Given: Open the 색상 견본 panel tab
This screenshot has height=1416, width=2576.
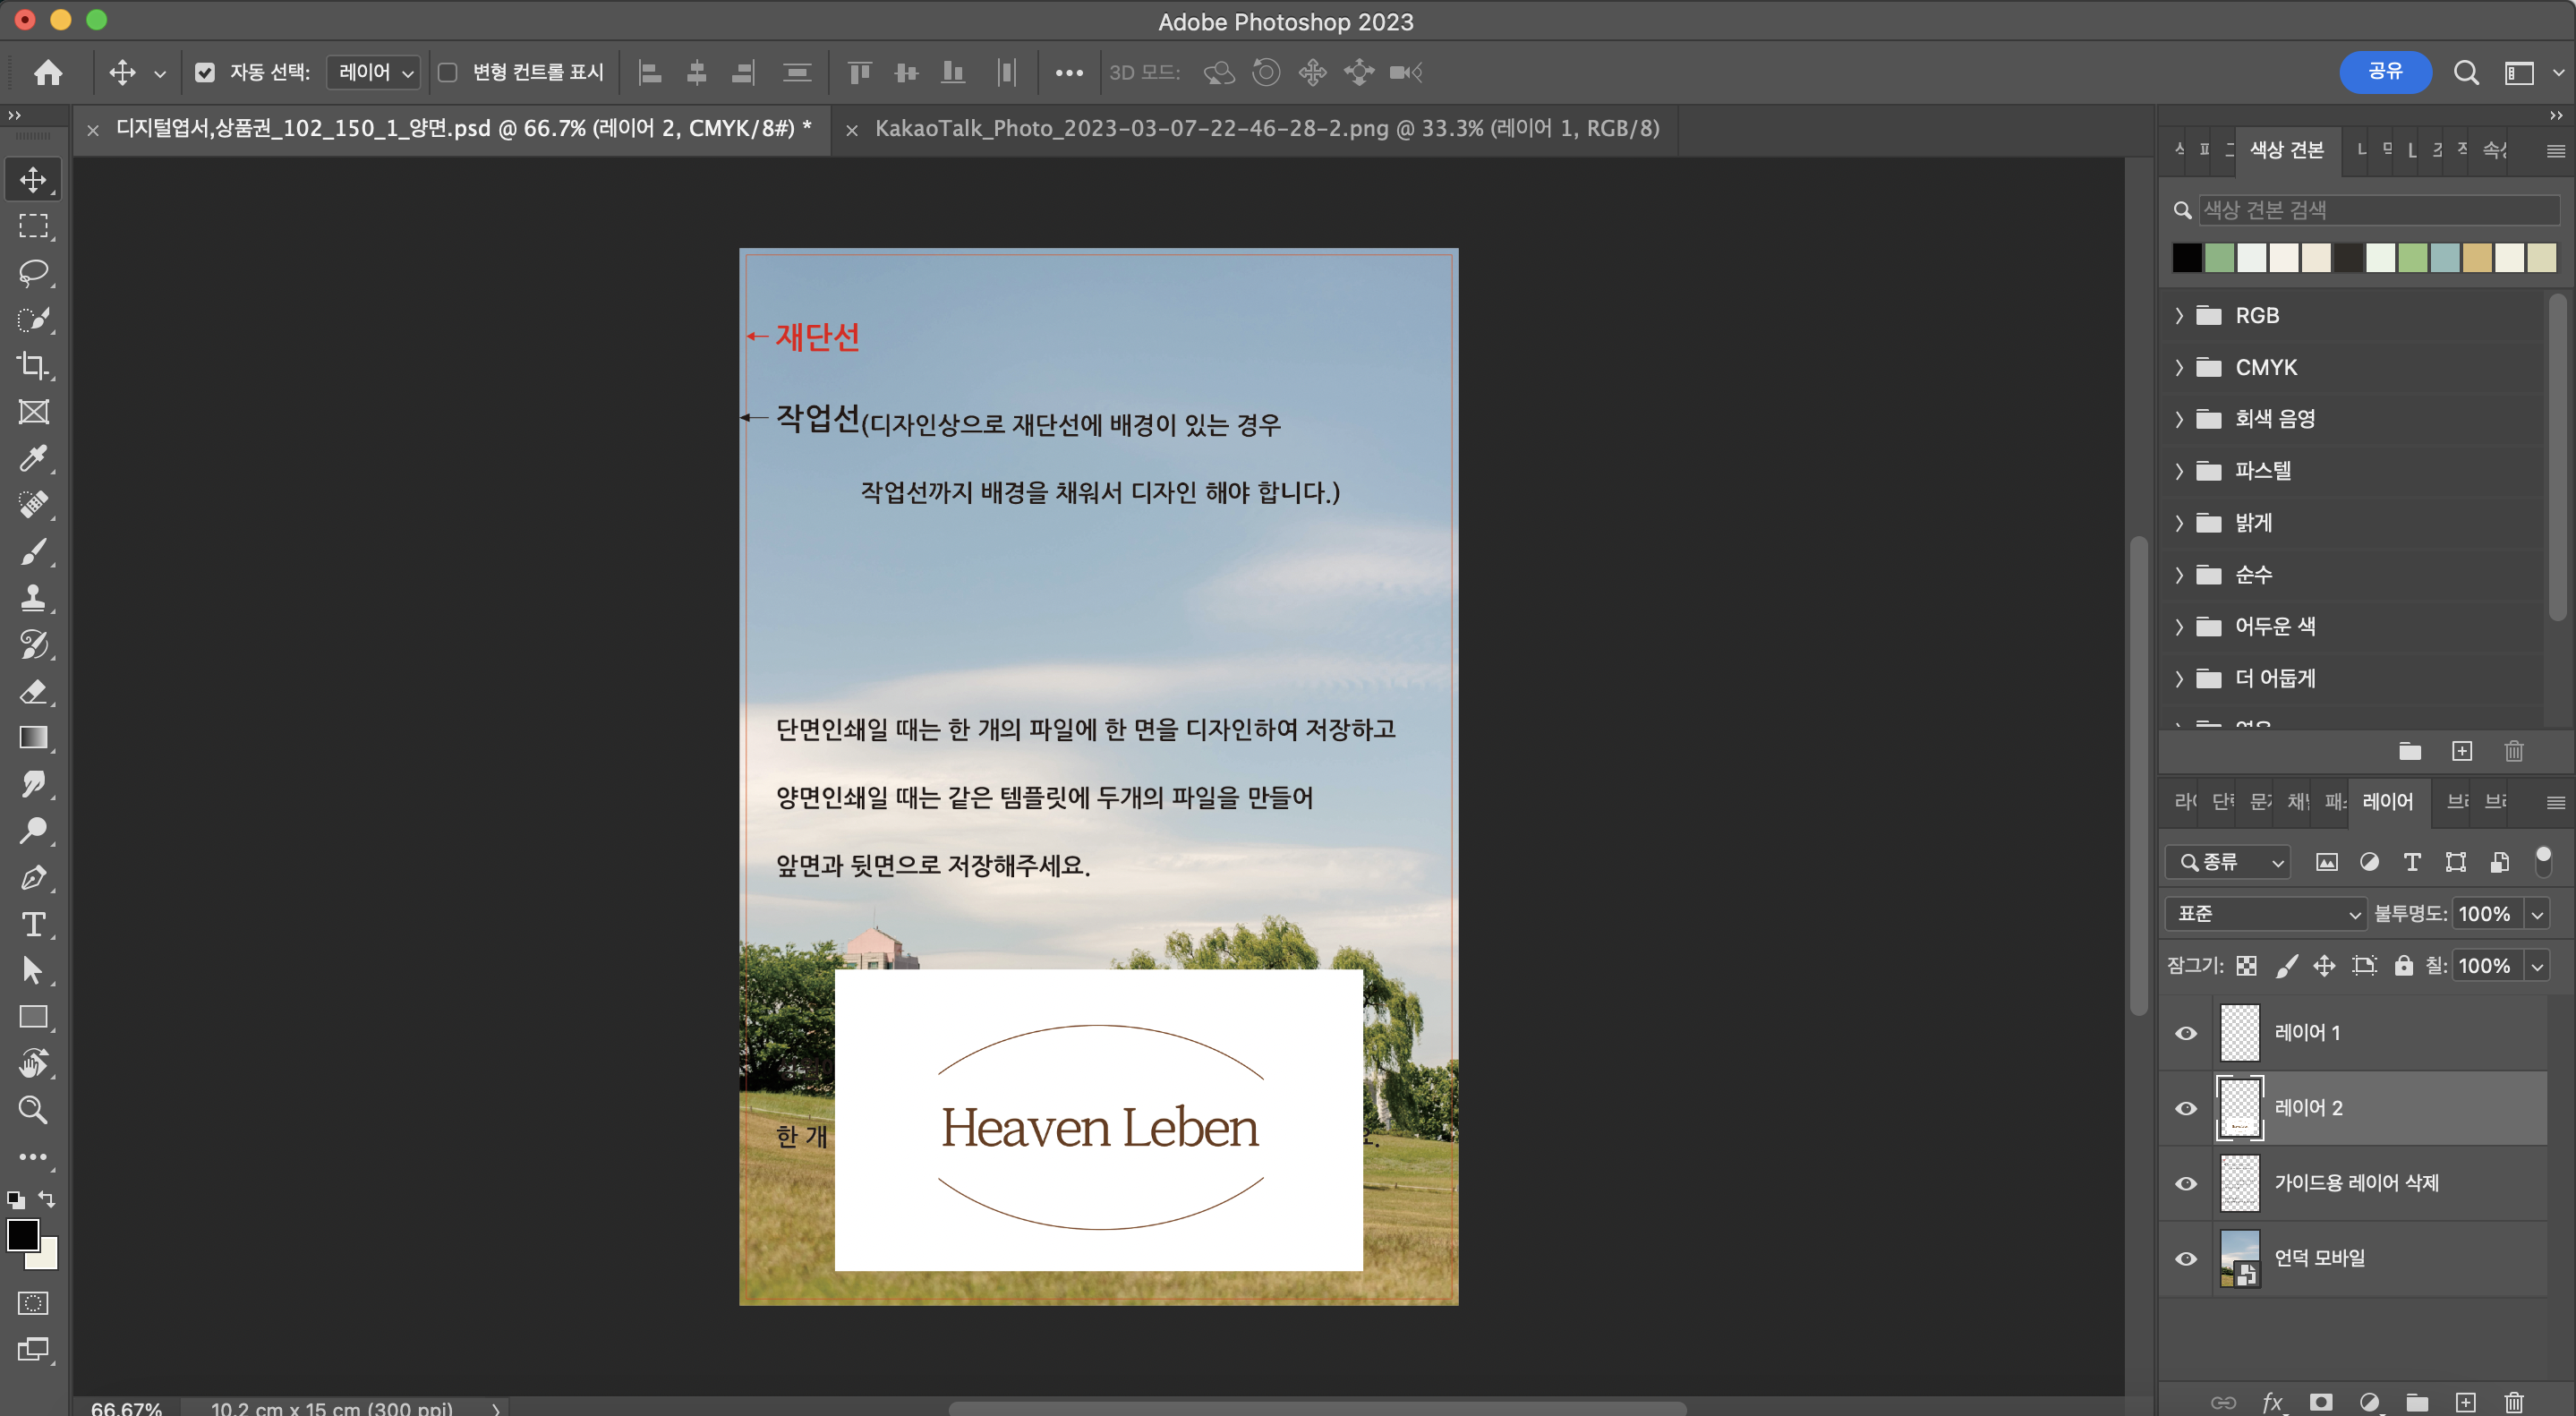Looking at the screenshot, I should 2286,150.
